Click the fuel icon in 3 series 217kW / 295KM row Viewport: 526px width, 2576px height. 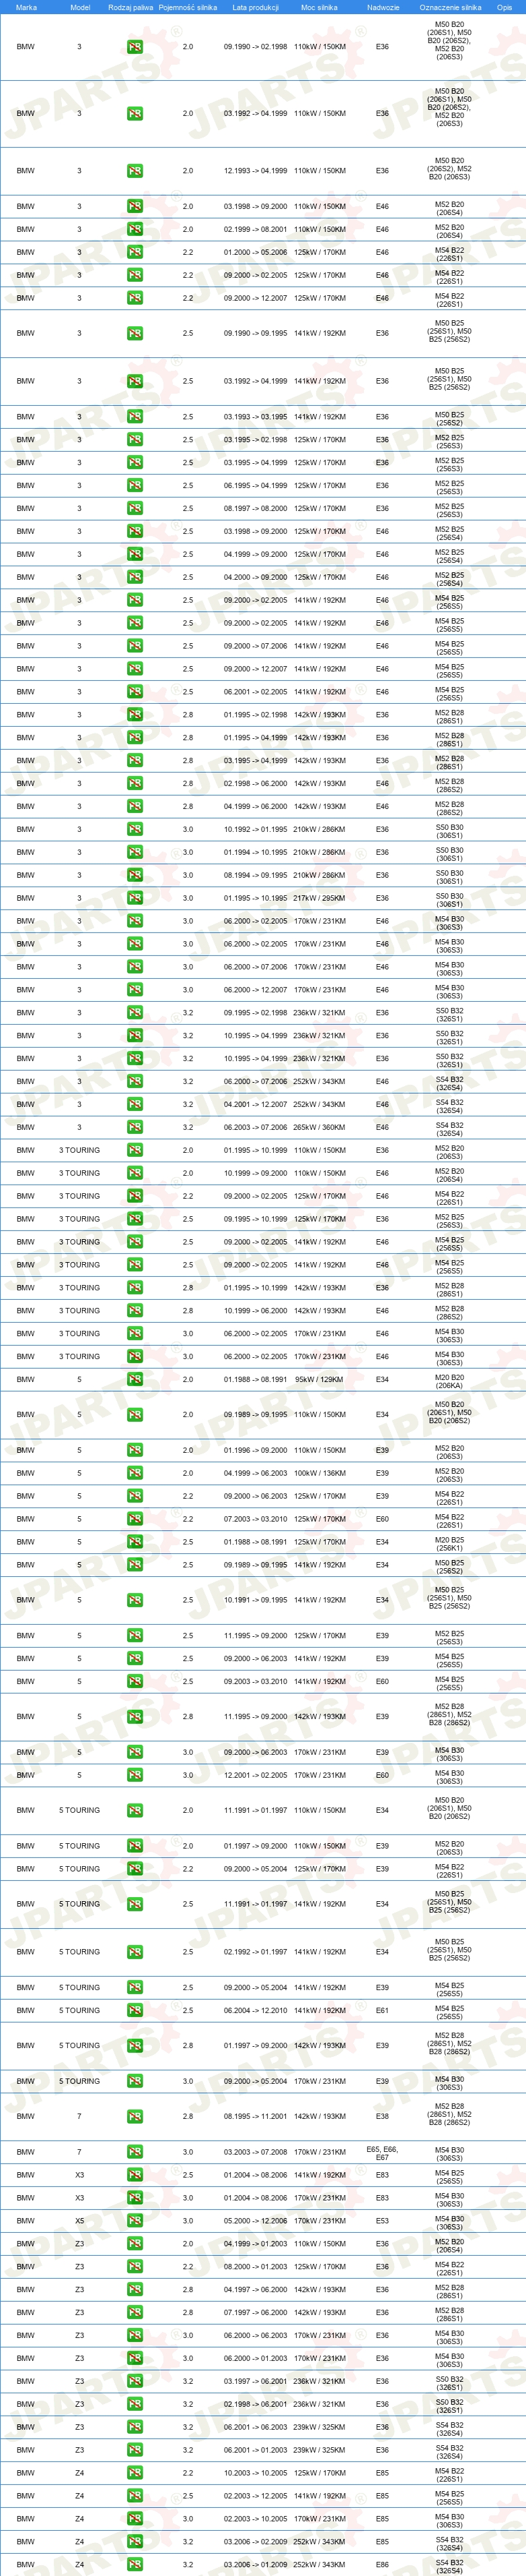tap(135, 898)
